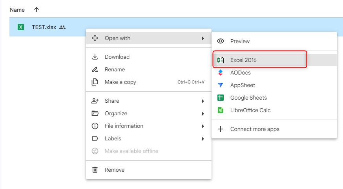Click the green Excel file icon for TEST.xlsx
This screenshot has width=343, height=189.
point(21,27)
